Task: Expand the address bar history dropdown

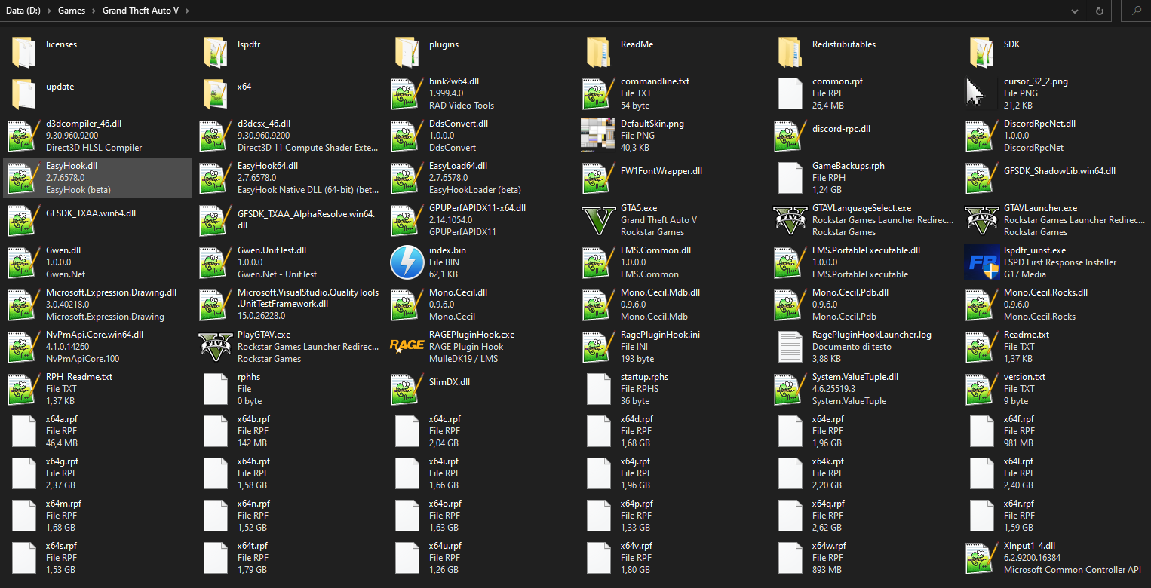Action: [x=1074, y=11]
